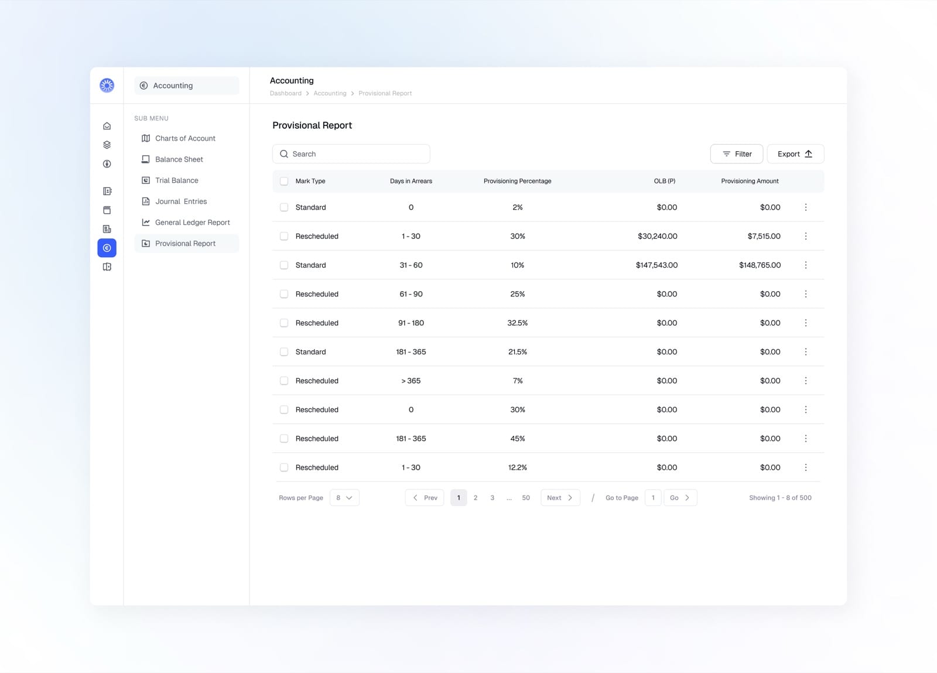Go to page 2 in pagination
Screen dimensions: 937x673
click(476, 498)
